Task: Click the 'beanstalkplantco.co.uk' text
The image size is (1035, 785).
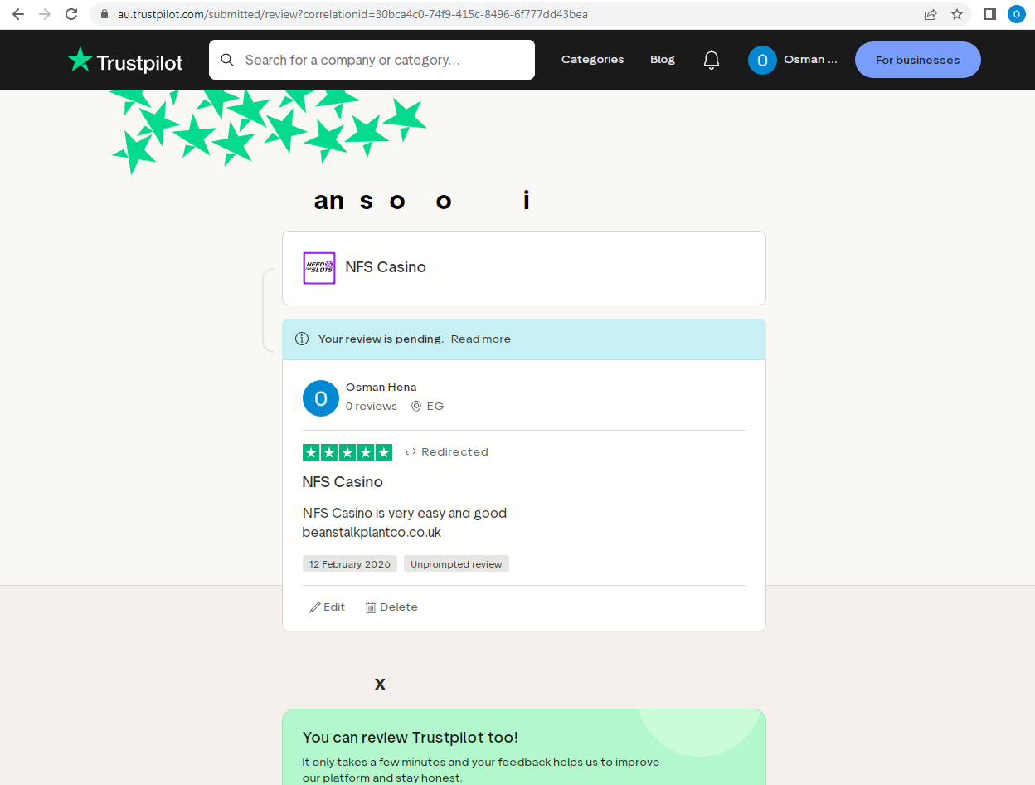Action: click(372, 532)
